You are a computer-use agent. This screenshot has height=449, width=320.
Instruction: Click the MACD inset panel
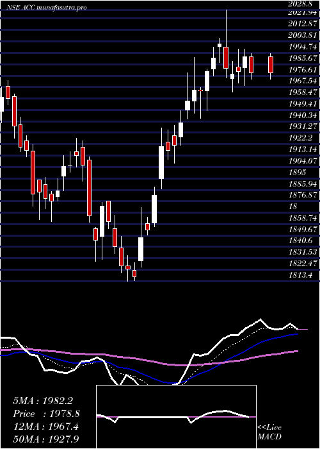tap(176, 417)
